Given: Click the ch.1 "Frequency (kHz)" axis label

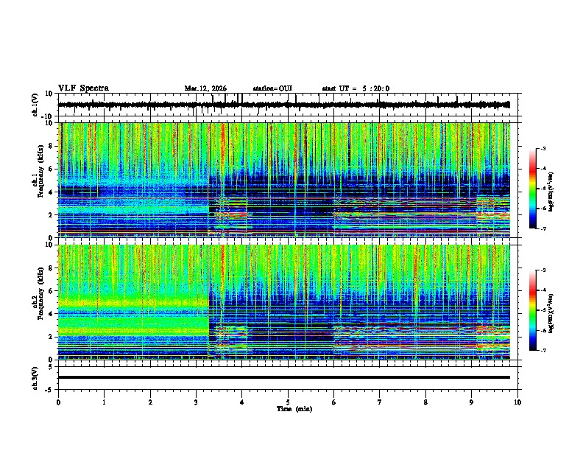Looking at the screenshot, I should pyautogui.click(x=40, y=171).
